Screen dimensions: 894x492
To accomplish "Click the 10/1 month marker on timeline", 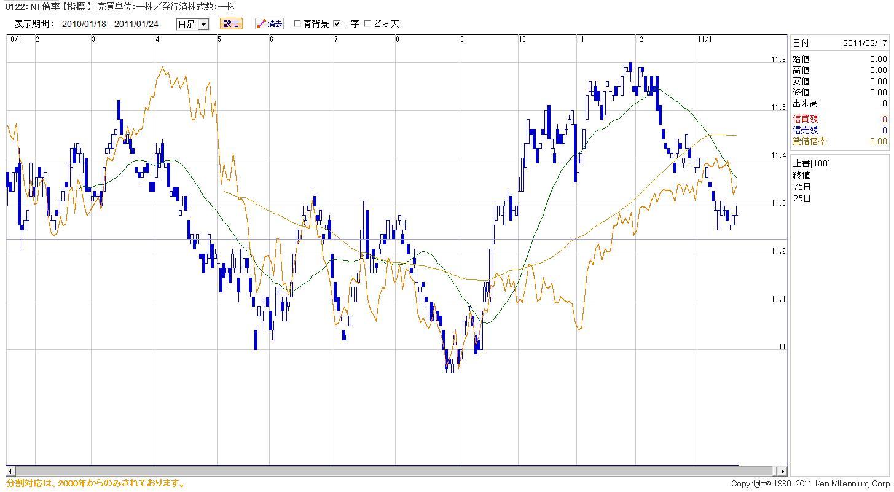I will pyautogui.click(x=14, y=39).
